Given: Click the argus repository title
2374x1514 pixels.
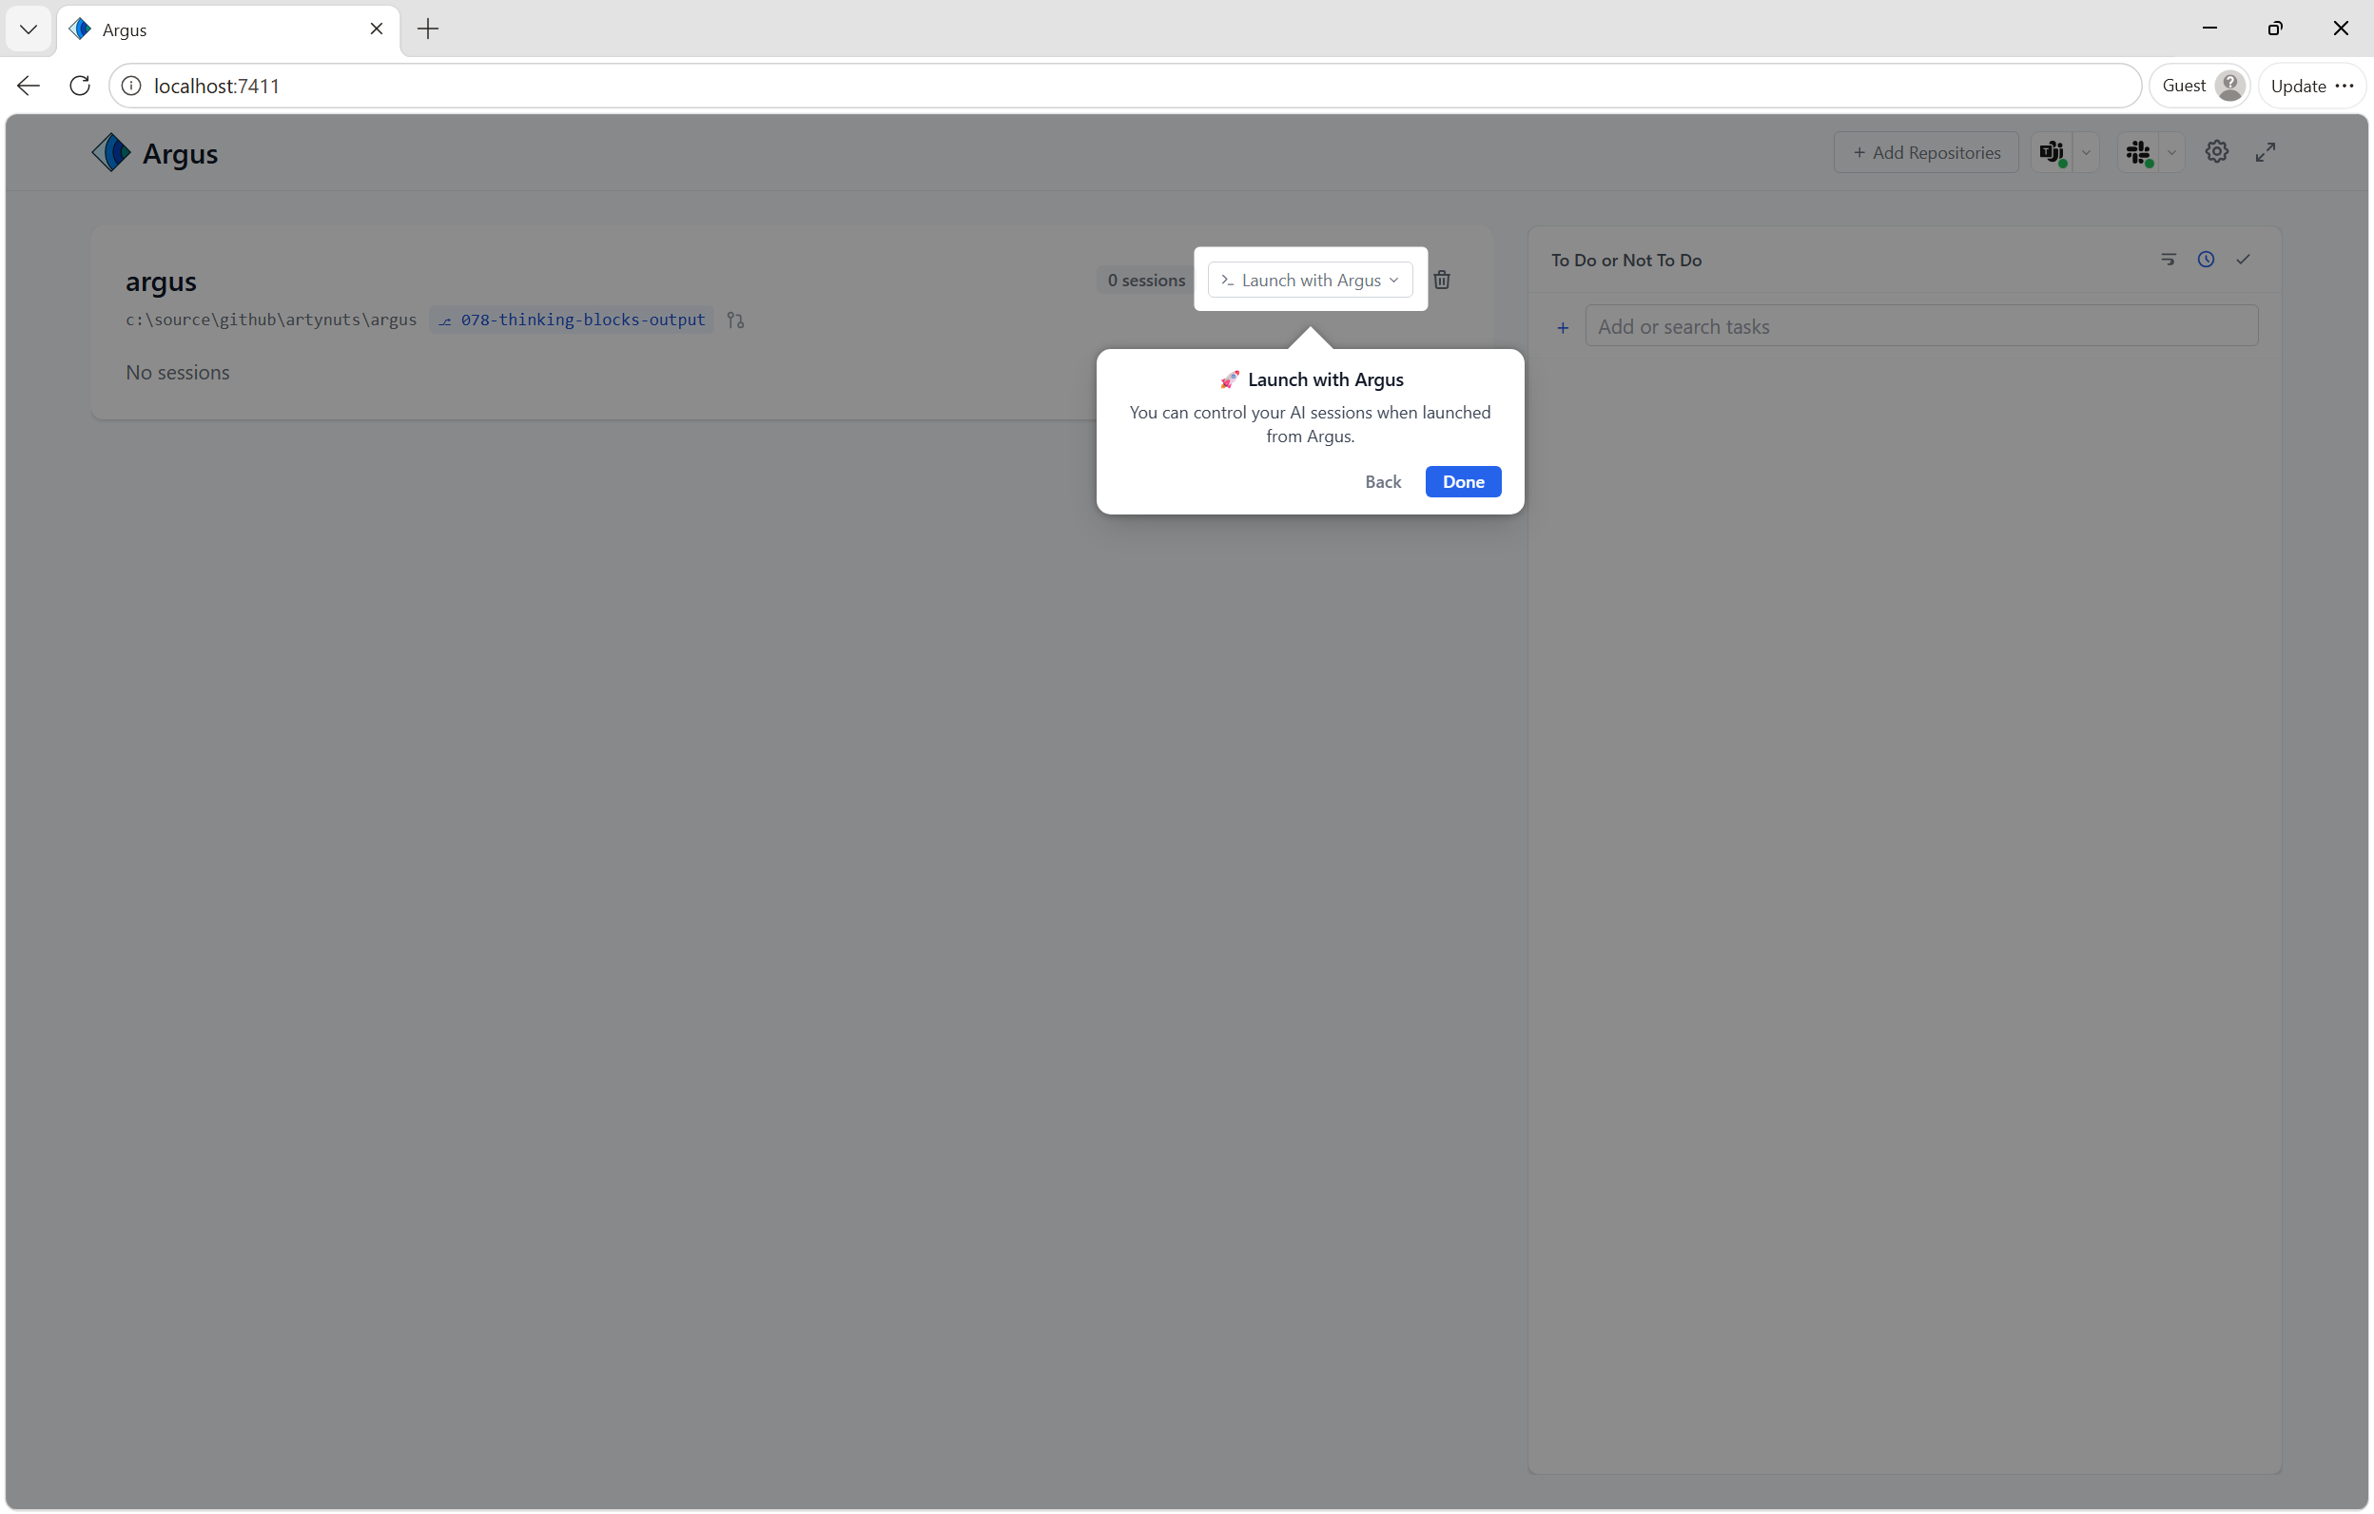Looking at the screenshot, I should pyautogui.click(x=161, y=281).
